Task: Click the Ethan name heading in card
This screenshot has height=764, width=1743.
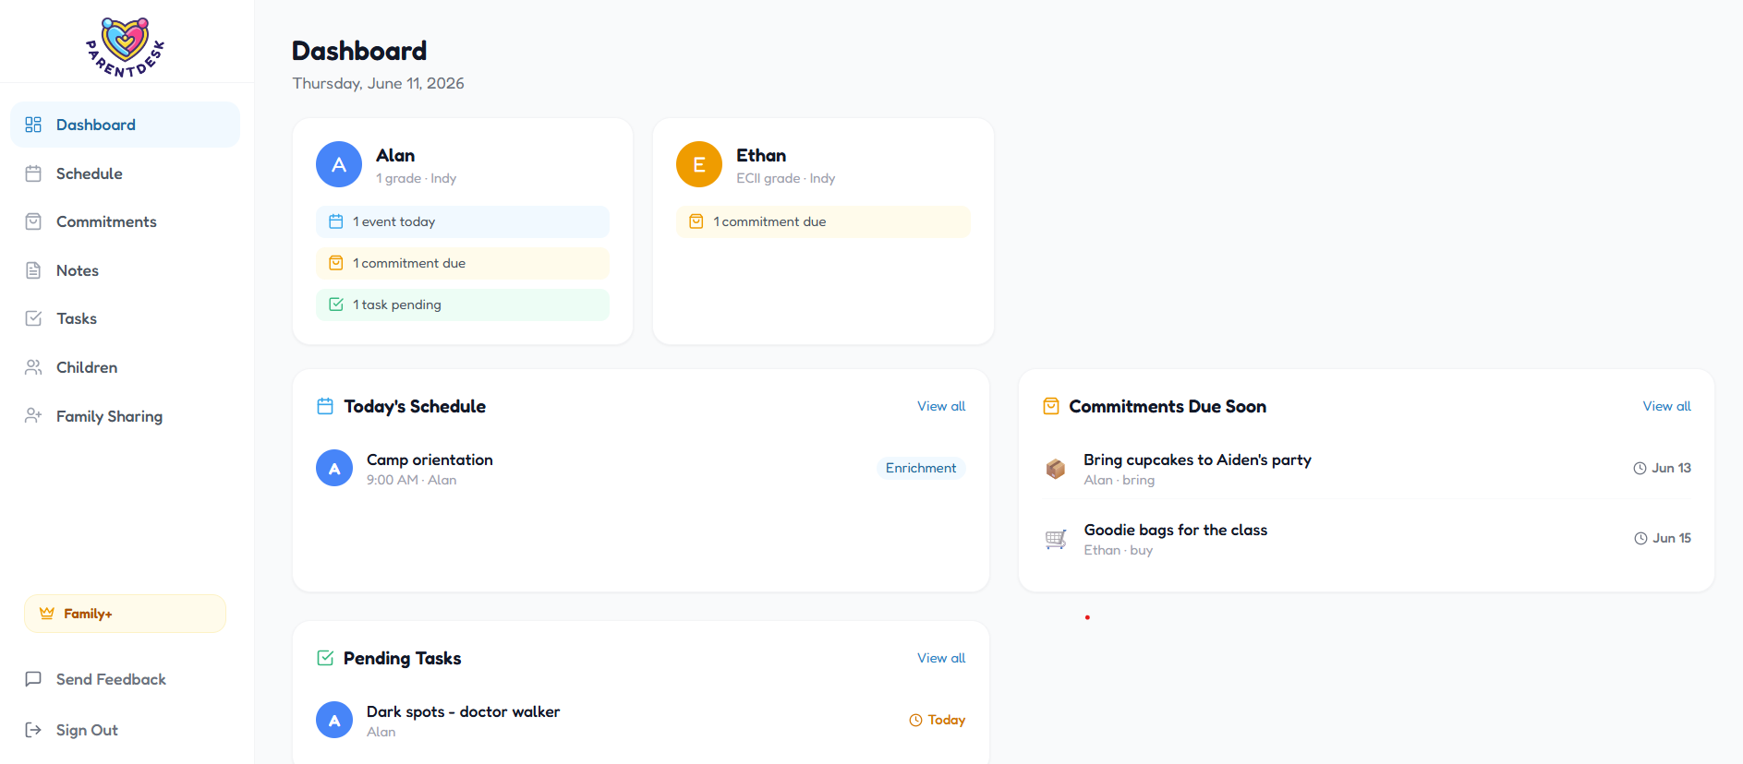Action: click(761, 155)
